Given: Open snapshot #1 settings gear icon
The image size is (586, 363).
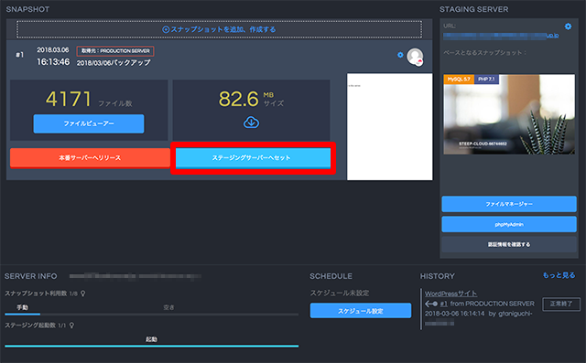Looking at the screenshot, I should [400, 55].
